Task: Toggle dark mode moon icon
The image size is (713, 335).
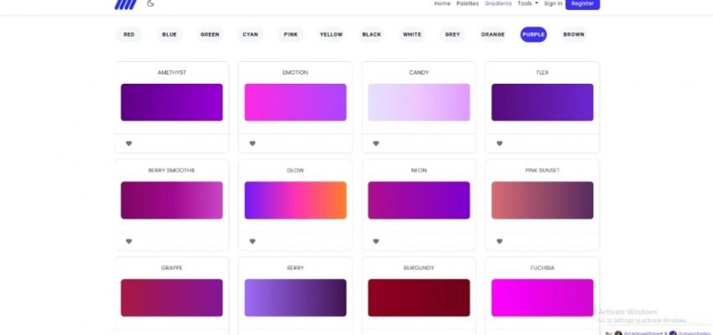Action: coord(150,3)
